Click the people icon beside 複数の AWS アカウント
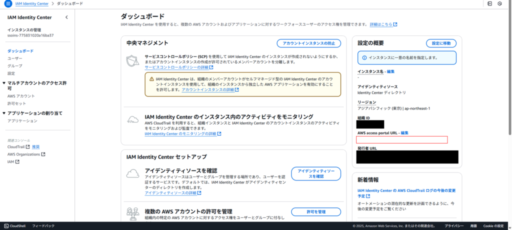The width and height of the screenshot is (512, 230). pyautogui.click(x=132, y=213)
